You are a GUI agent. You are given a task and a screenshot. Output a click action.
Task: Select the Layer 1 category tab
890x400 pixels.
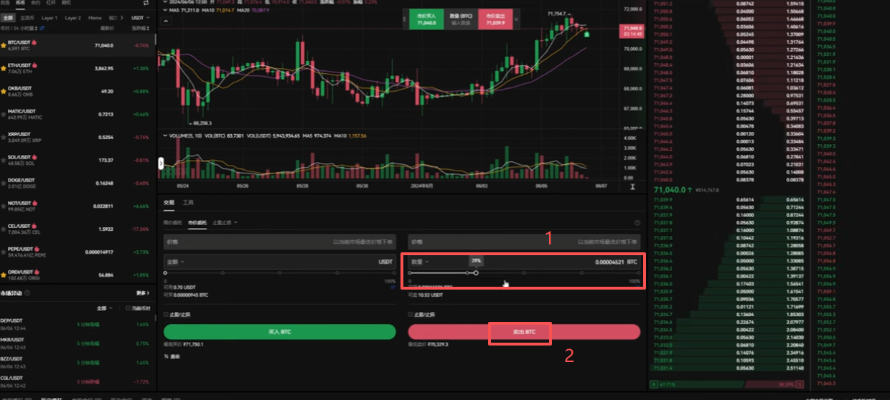[x=50, y=17]
